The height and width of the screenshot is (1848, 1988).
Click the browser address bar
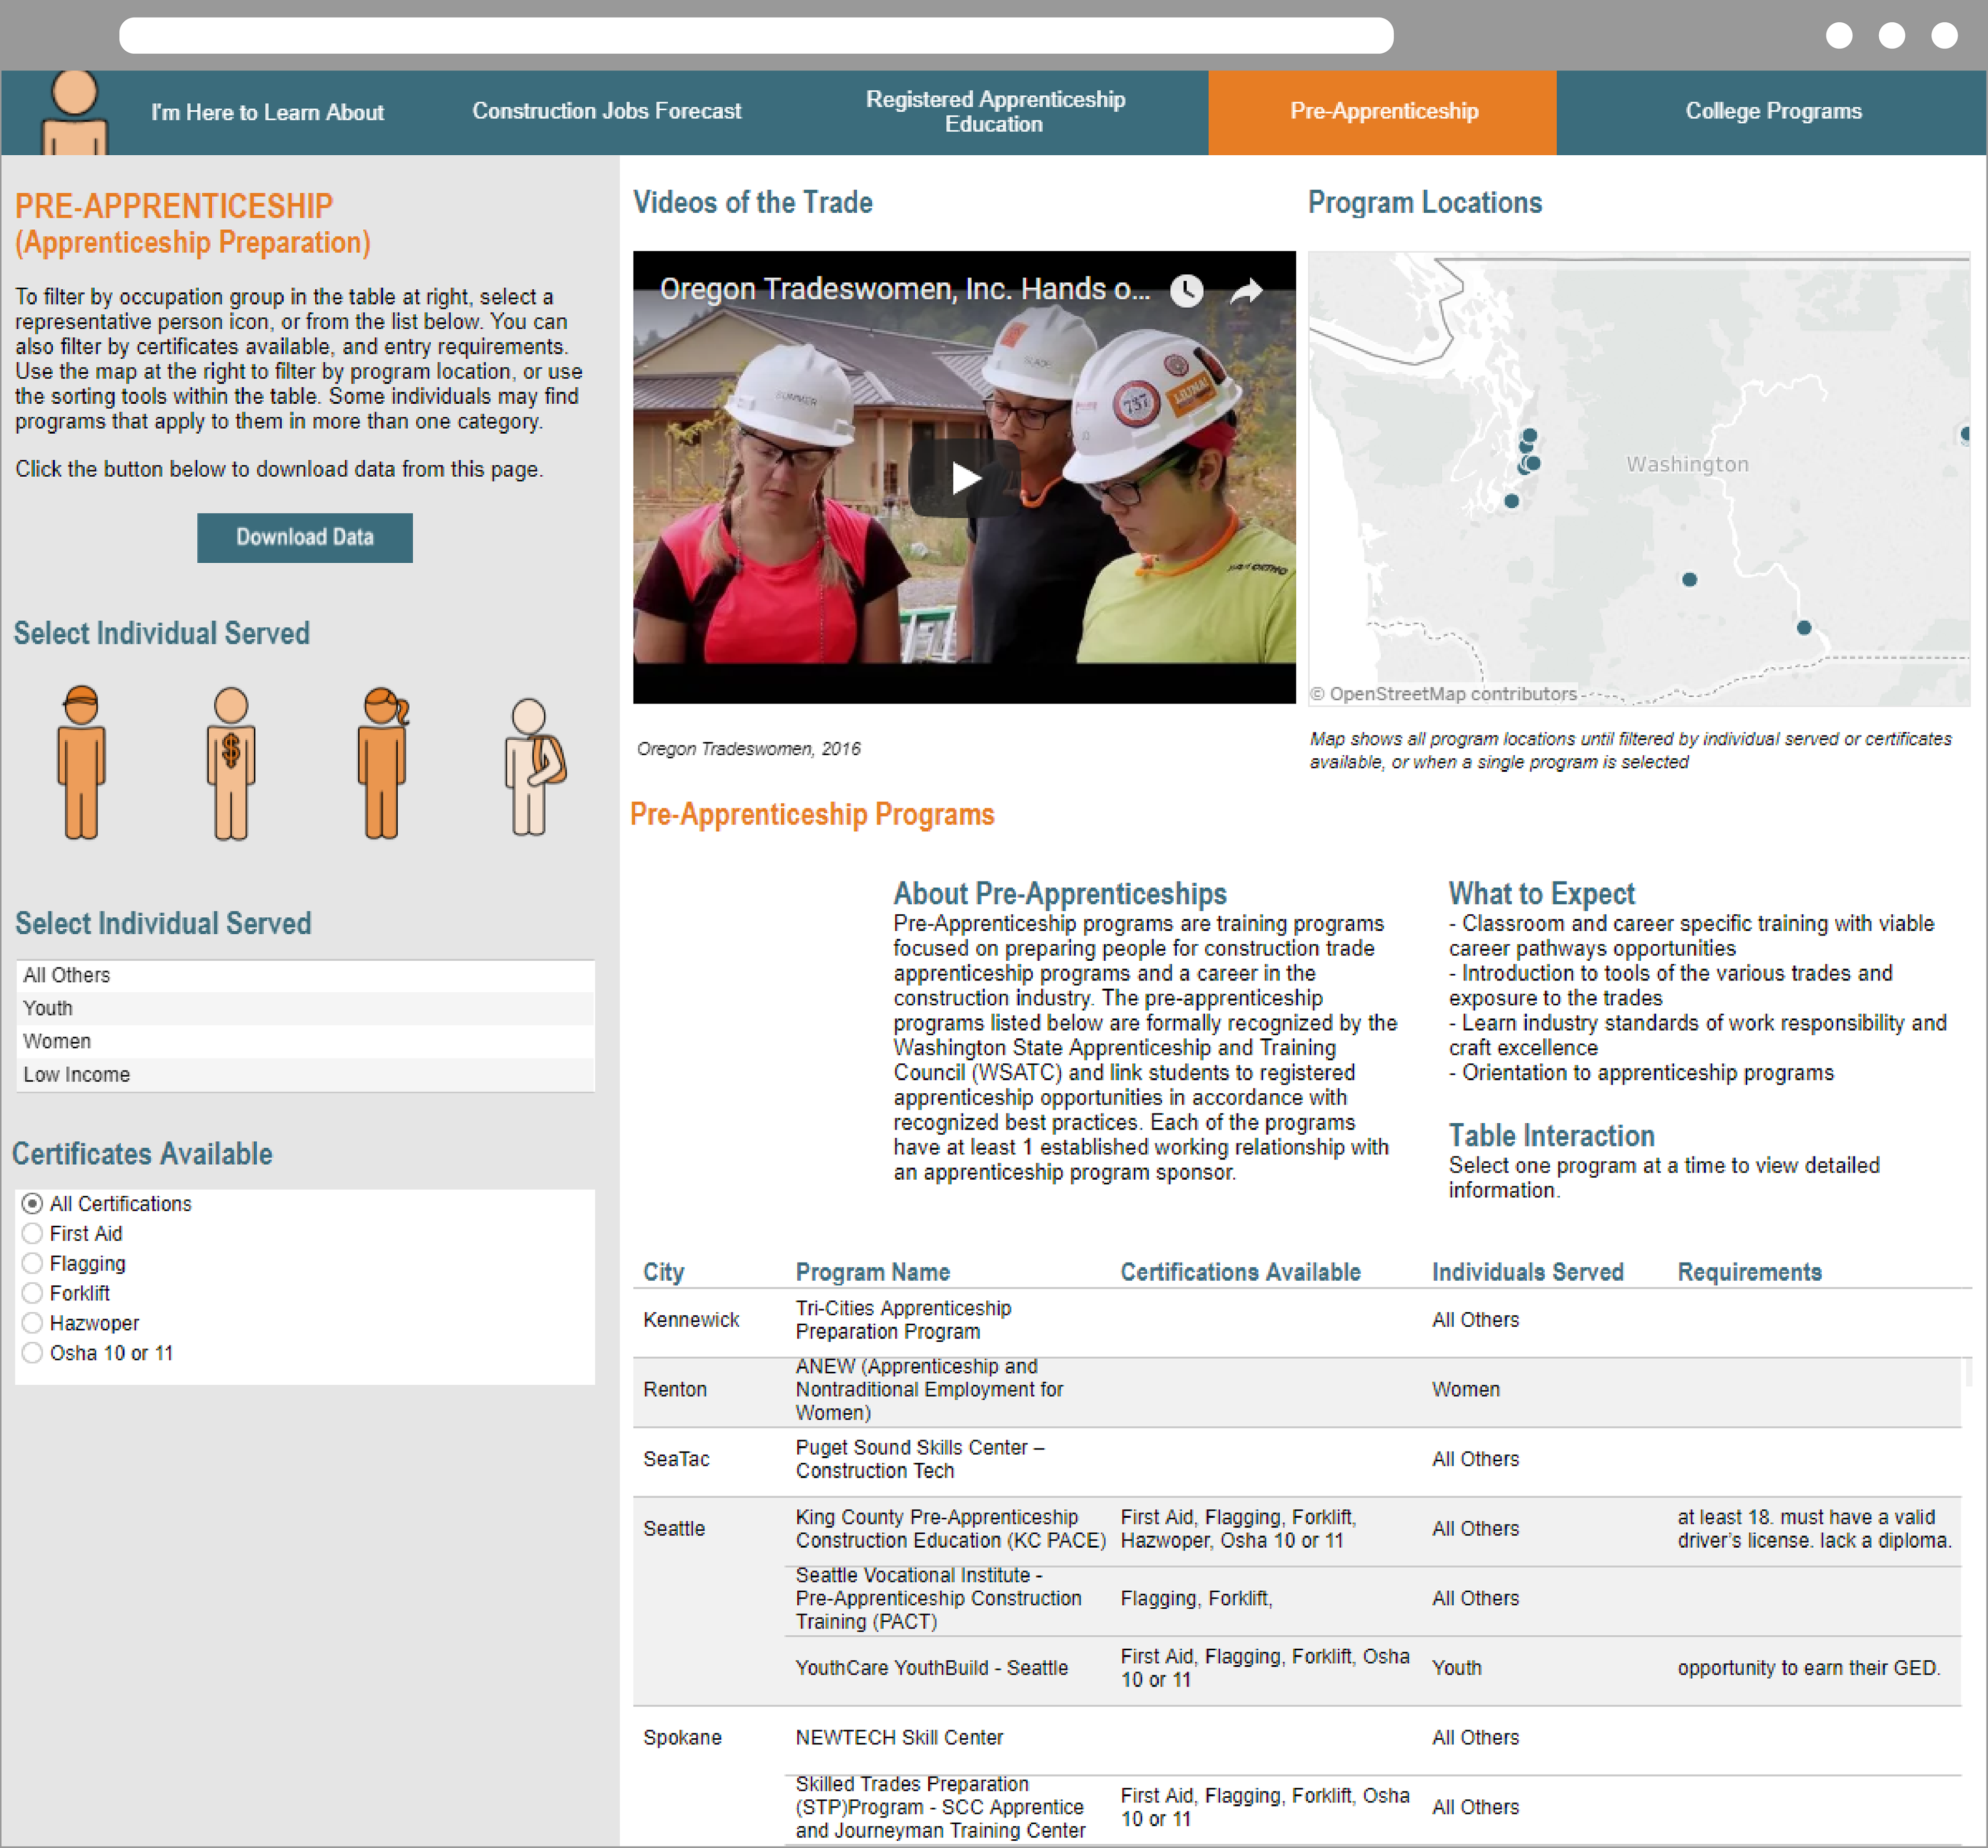point(756,35)
